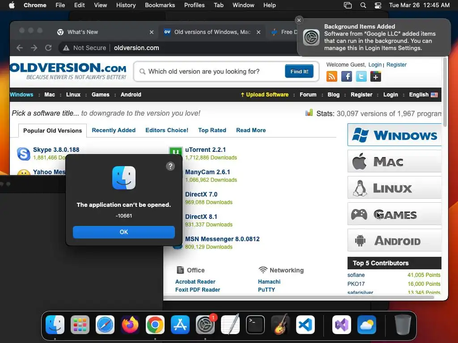Launch Visual Studio Code from the Dock
The image size is (458, 343).
tap(305, 325)
